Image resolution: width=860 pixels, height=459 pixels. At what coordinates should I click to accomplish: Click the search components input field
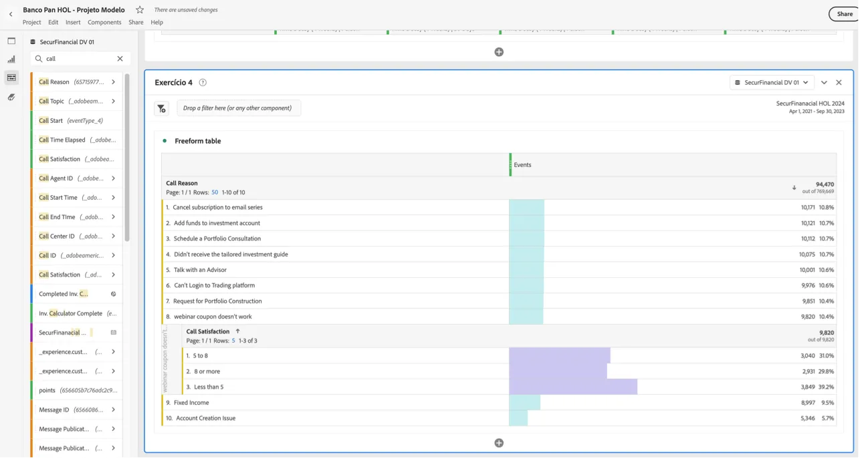click(80, 59)
